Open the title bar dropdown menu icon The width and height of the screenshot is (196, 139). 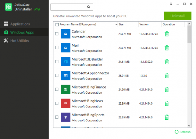171,4
